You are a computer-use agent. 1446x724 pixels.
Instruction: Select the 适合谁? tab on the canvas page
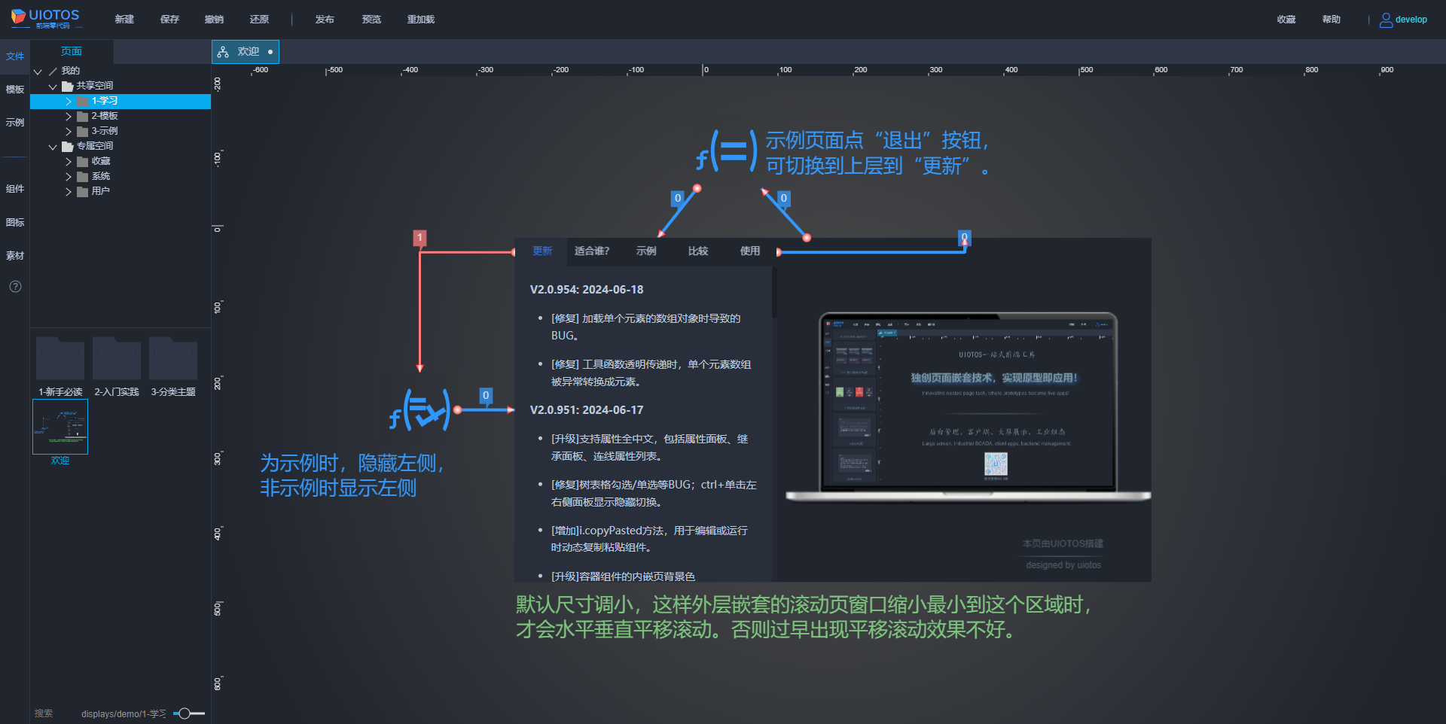point(592,251)
